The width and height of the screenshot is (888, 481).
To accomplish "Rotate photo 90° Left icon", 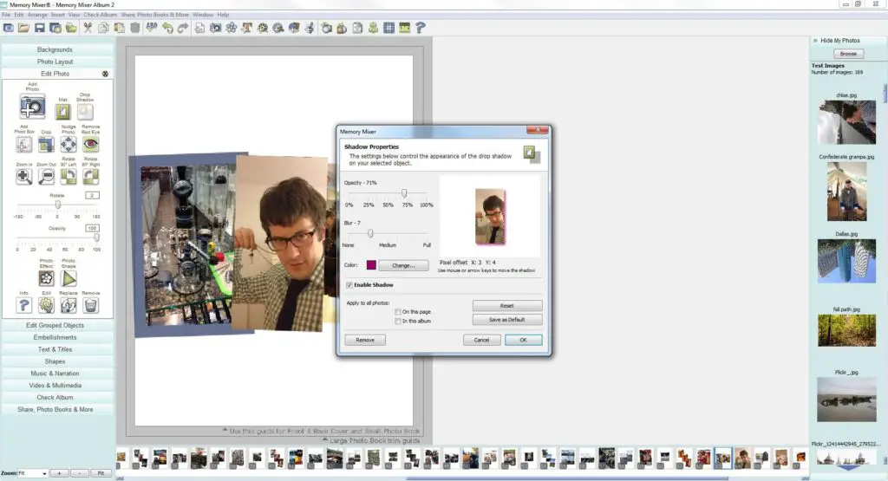I will click(69, 177).
